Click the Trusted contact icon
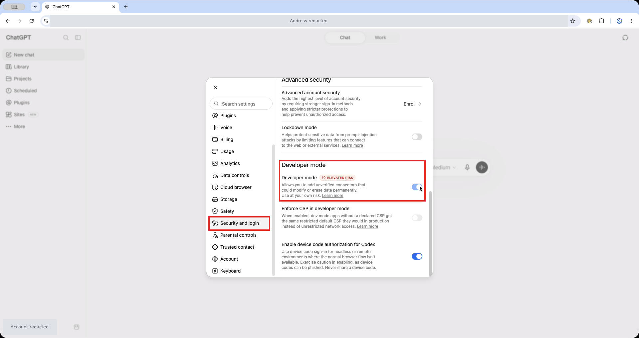This screenshot has height=338, width=639. point(215,247)
